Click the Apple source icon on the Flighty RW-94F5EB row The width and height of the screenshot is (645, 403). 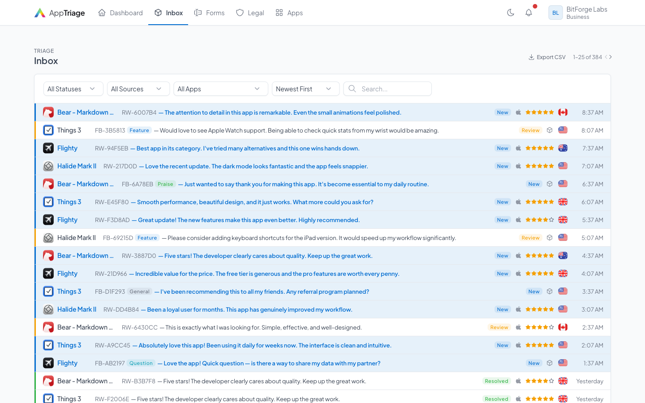pyautogui.click(x=518, y=148)
